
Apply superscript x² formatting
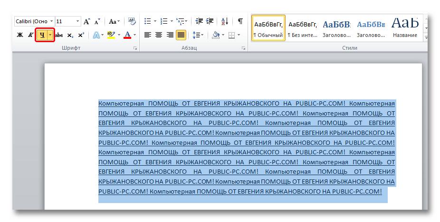[81, 35]
